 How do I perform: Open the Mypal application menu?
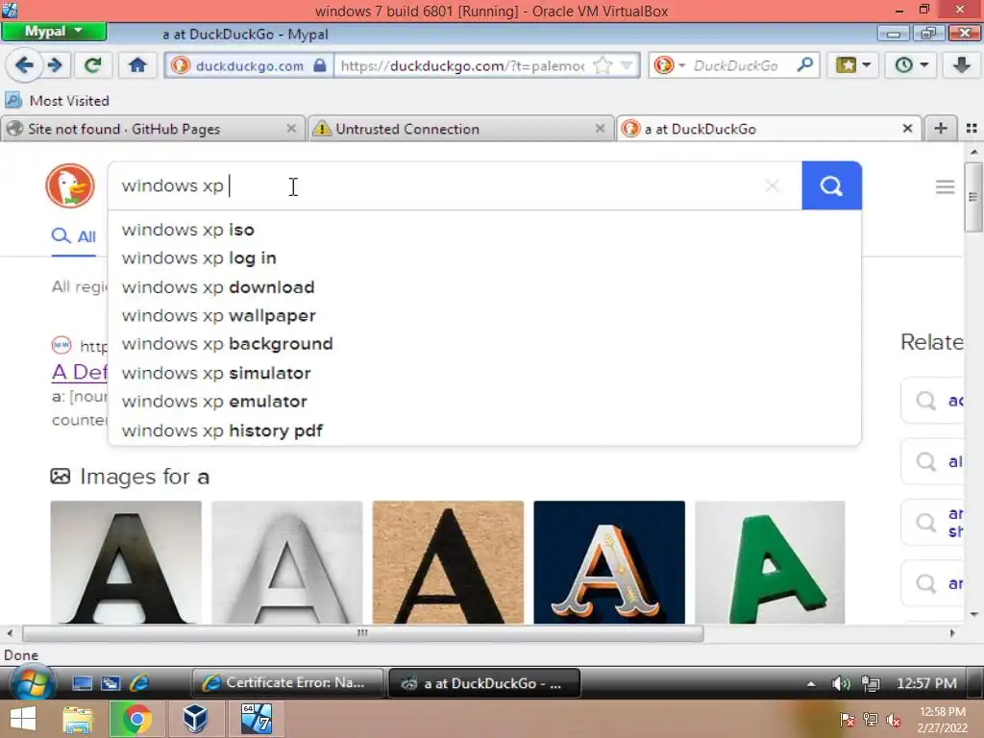[x=54, y=32]
